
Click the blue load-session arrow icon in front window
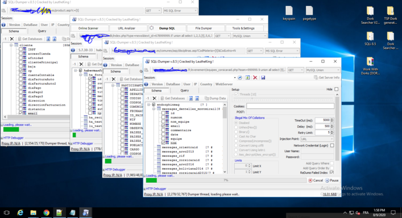click(x=240, y=78)
